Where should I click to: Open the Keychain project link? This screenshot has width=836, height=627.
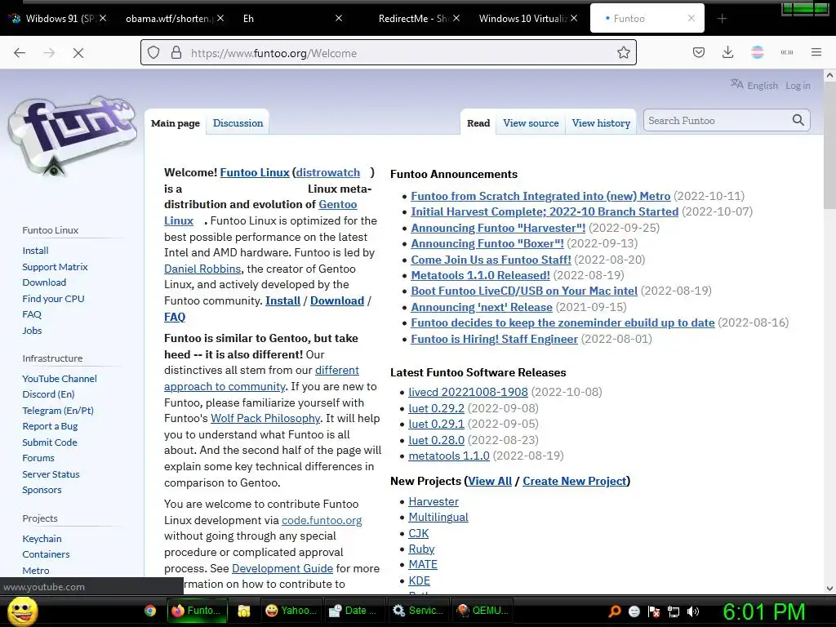click(x=42, y=539)
